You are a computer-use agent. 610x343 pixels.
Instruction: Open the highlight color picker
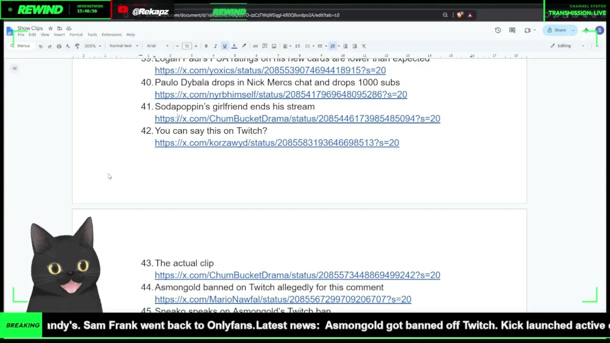coord(244,46)
